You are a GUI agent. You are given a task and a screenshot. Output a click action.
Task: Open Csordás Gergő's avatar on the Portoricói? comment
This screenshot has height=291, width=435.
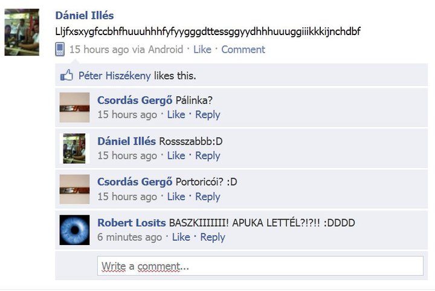(74, 189)
